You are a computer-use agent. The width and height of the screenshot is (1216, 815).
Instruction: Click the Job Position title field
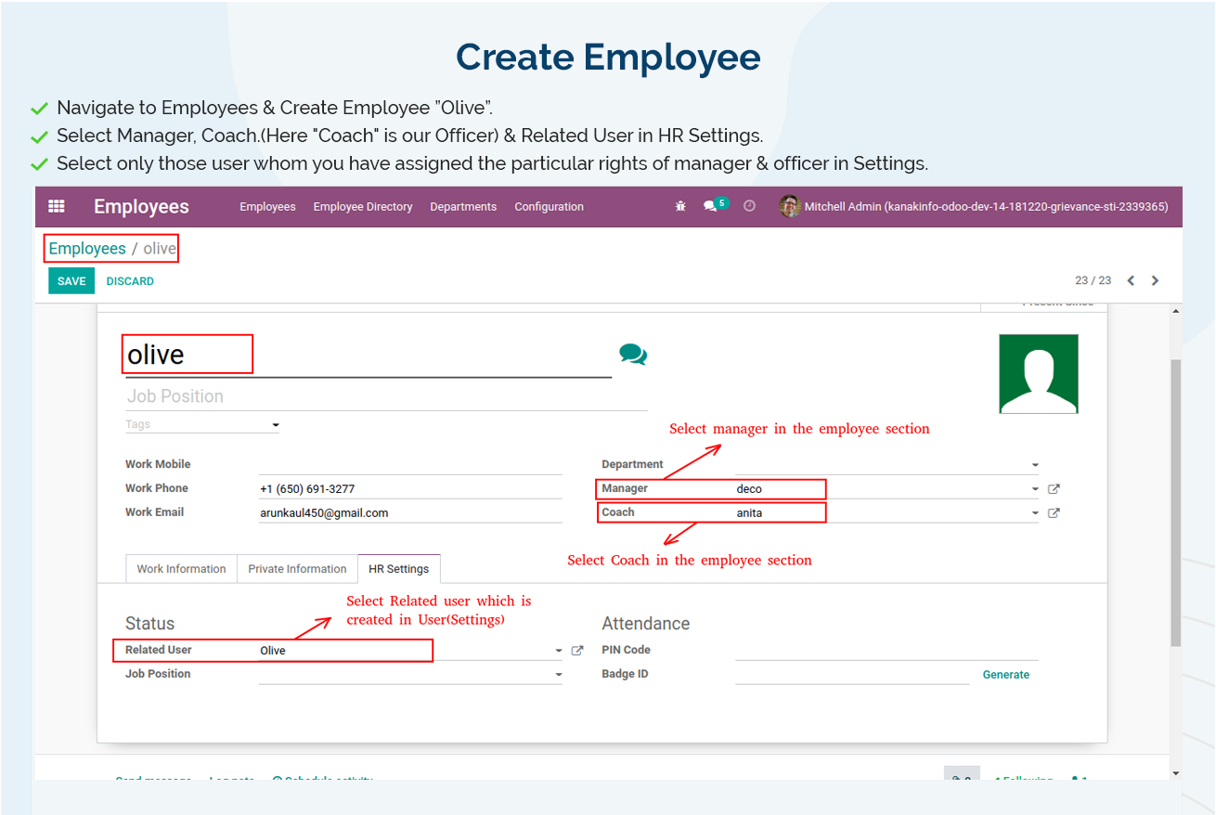(x=386, y=396)
